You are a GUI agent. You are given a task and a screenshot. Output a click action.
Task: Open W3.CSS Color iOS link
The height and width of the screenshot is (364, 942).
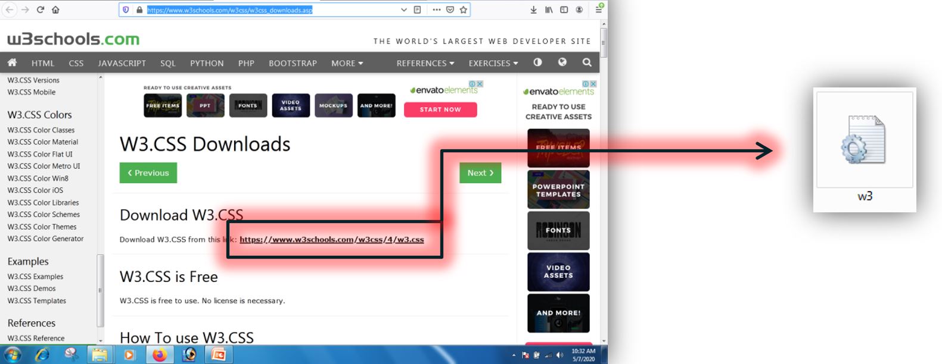[x=35, y=190]
